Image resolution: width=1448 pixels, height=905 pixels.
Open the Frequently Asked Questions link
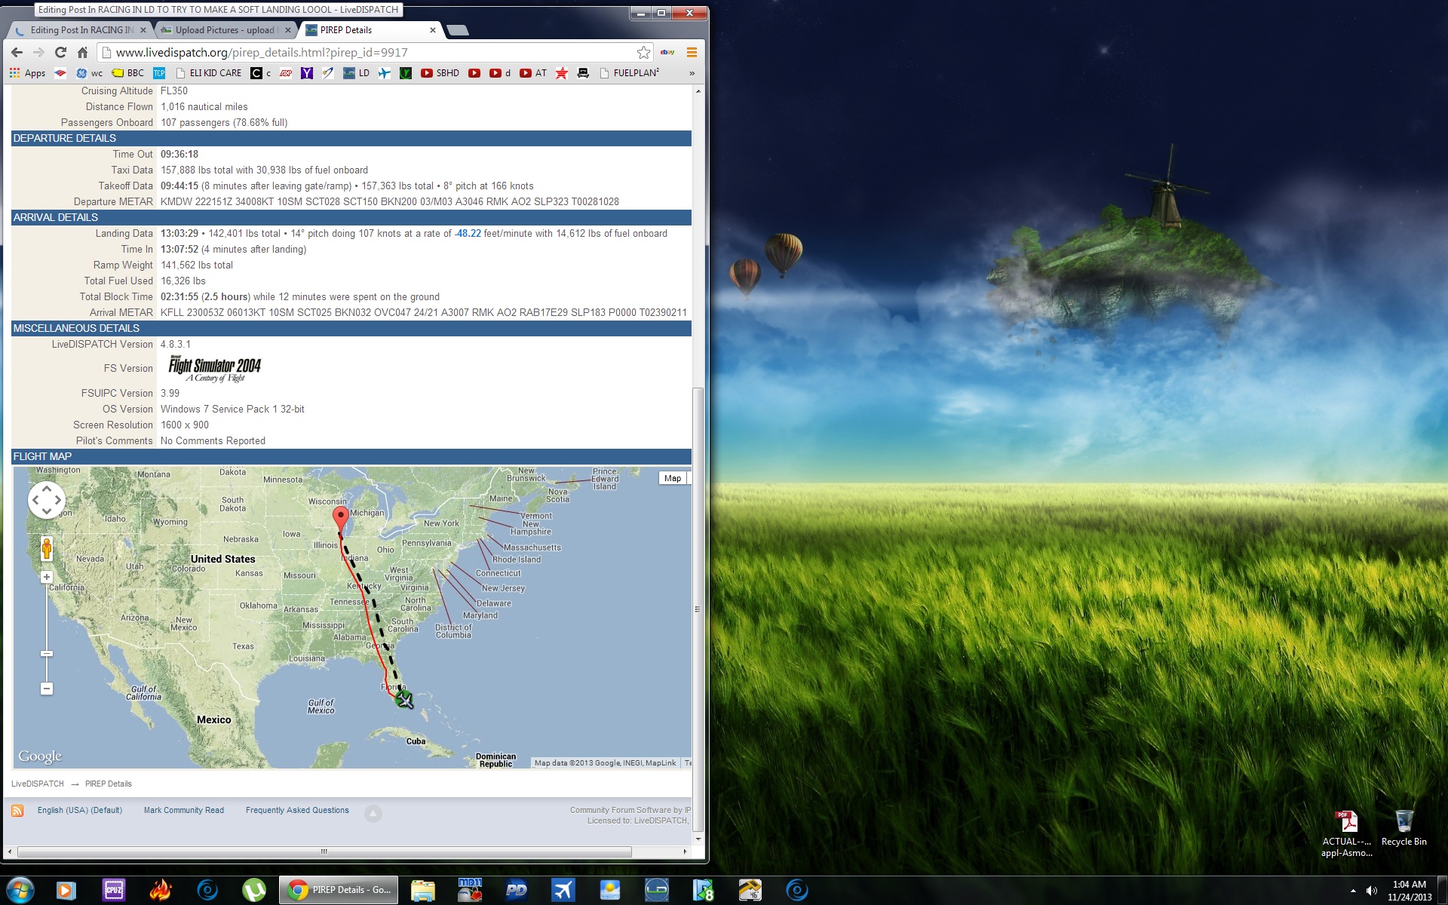297,810
